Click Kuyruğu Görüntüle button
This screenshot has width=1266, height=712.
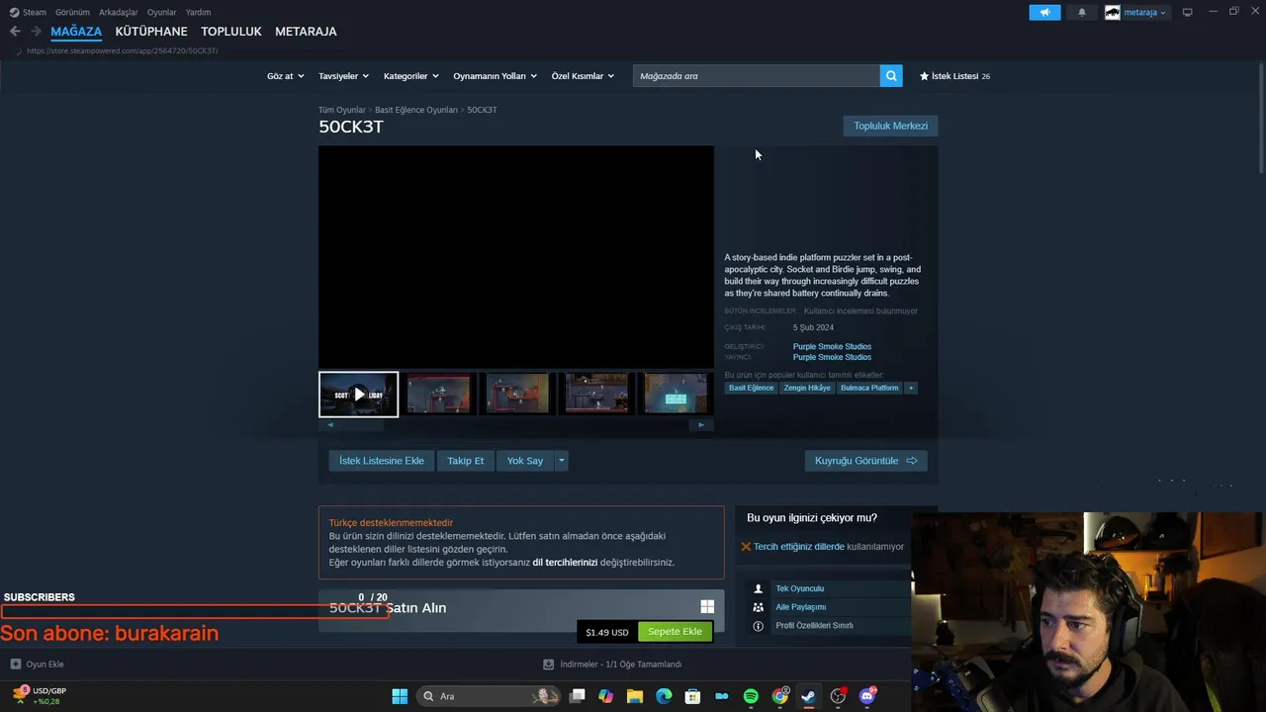point(865,461)
